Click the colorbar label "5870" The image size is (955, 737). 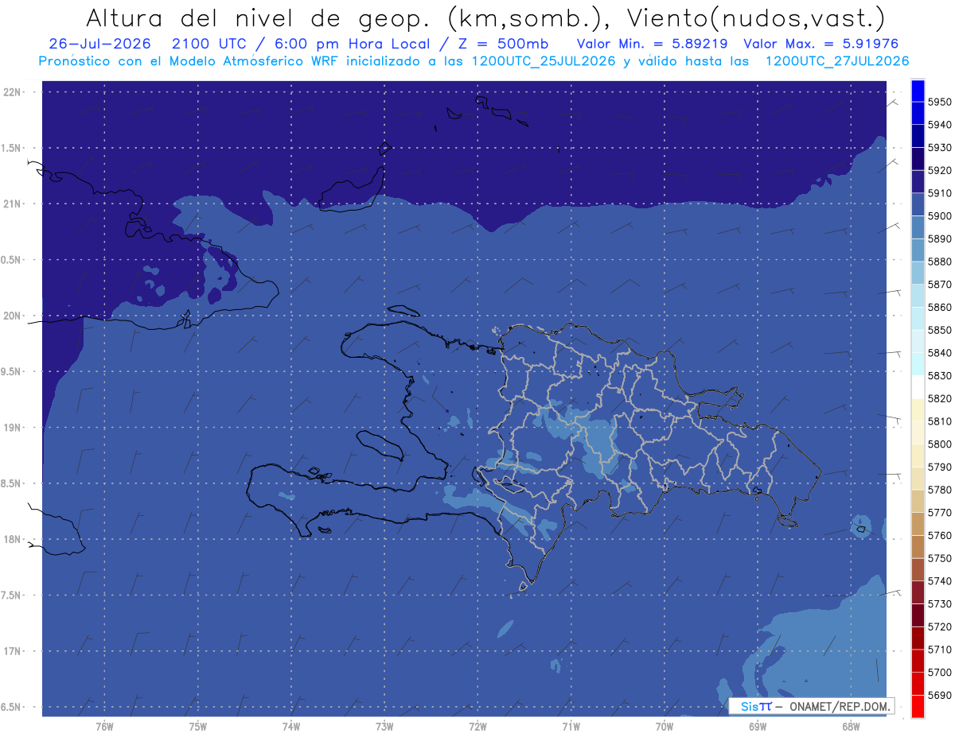point(939,285)
